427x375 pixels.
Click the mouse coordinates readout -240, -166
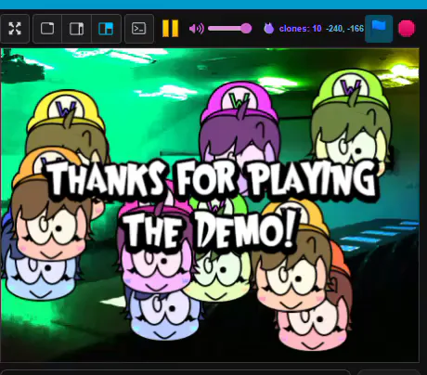pyautogui.click(x=344, y=29)
